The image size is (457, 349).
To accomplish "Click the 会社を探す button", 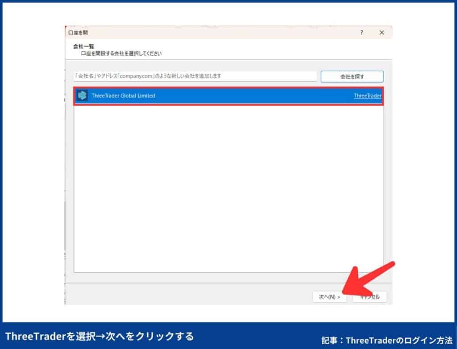I will click(352, 77).
